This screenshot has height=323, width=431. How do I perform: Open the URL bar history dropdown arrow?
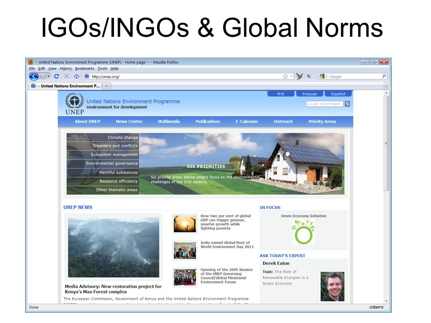291,76
